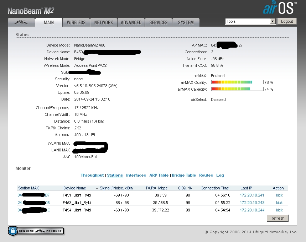Image resolution: width=306 pixels, height=242 pixels.
Task: Sort by Device Name column header
Action: tap(74, 188)
